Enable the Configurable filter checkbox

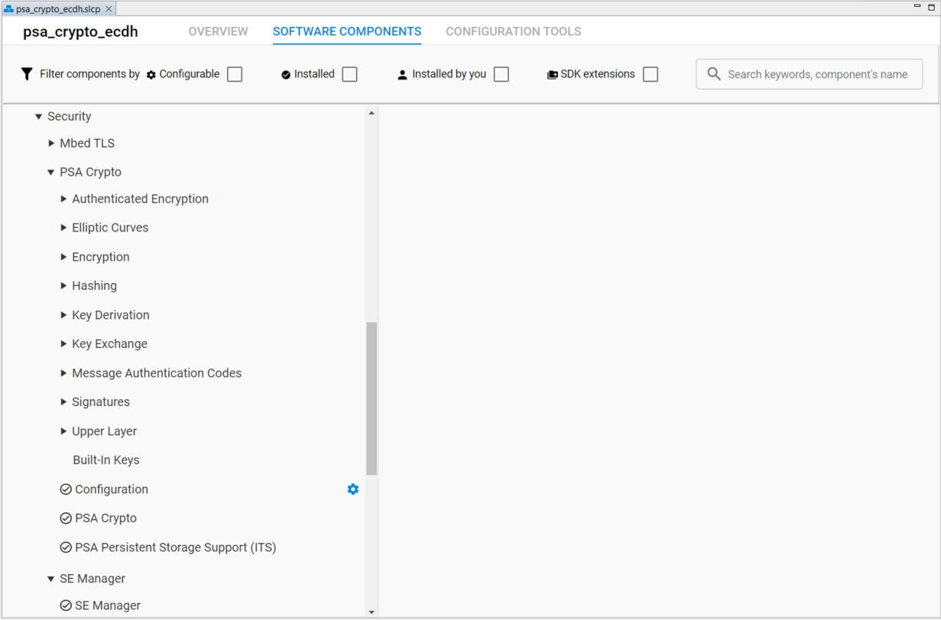pos(235,73)
